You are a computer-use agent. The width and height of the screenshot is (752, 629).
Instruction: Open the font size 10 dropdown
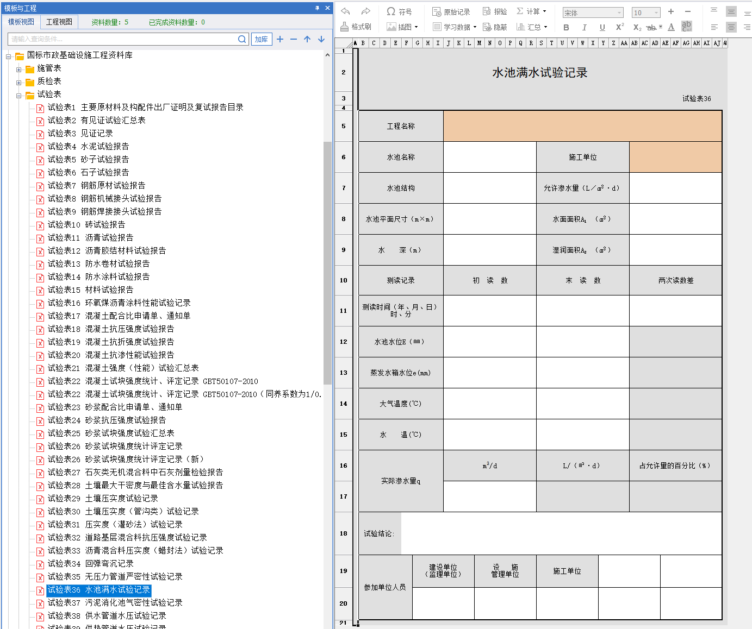click(656, 12)
